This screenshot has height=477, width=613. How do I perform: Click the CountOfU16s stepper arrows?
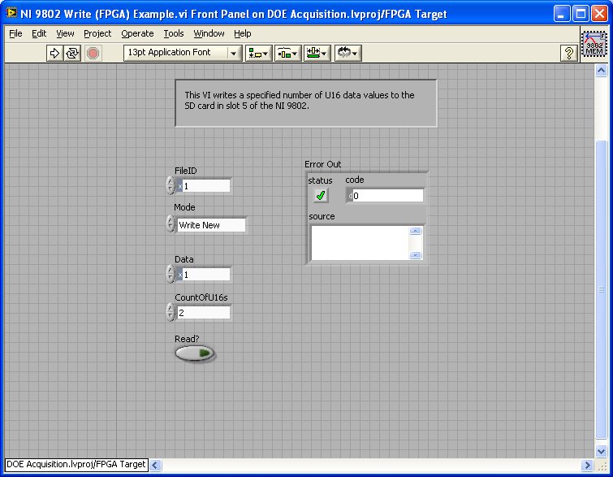click(171, 312)
